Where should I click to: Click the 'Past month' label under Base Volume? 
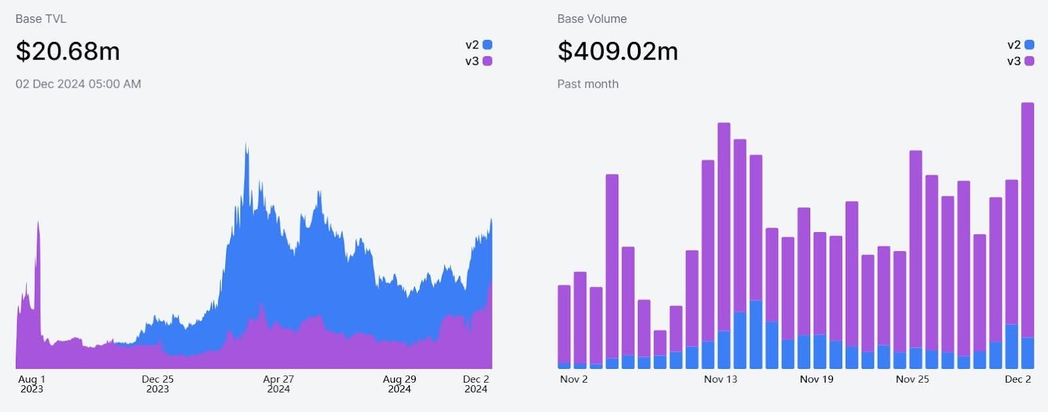pyautogui.click(x=588, y=84)
